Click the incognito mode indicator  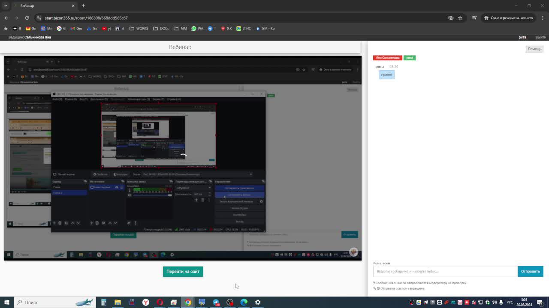click(509, 18)
